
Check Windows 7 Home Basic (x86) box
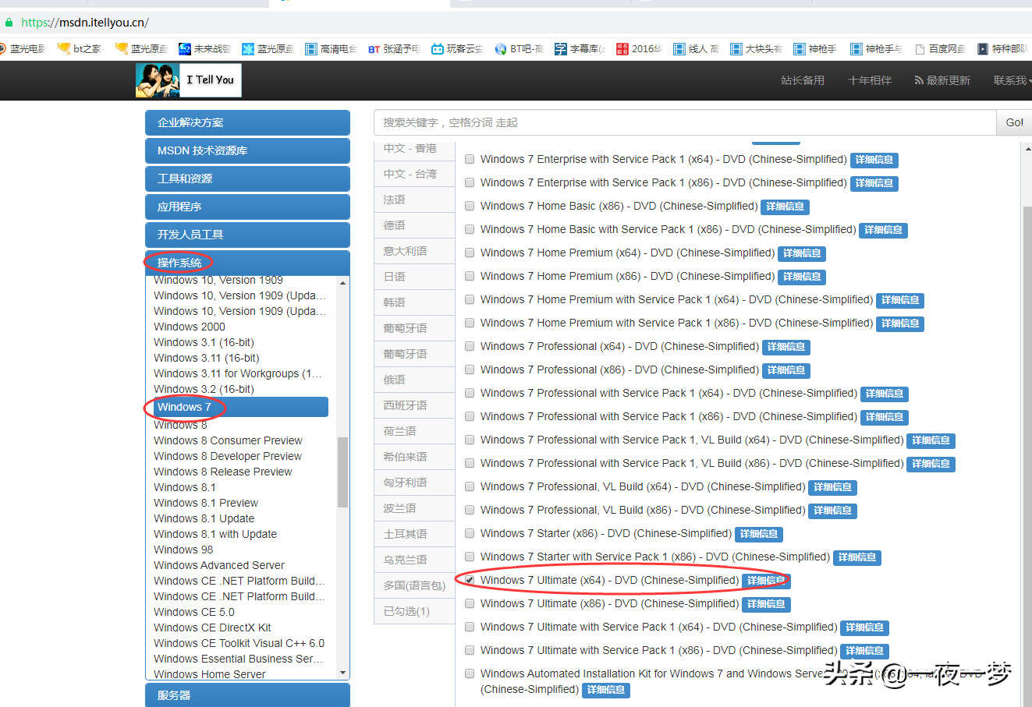tap(470, 206)
